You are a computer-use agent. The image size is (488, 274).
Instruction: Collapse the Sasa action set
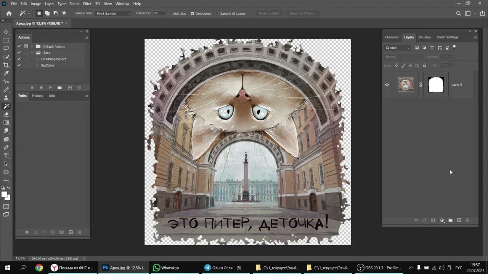click(32, 53)
